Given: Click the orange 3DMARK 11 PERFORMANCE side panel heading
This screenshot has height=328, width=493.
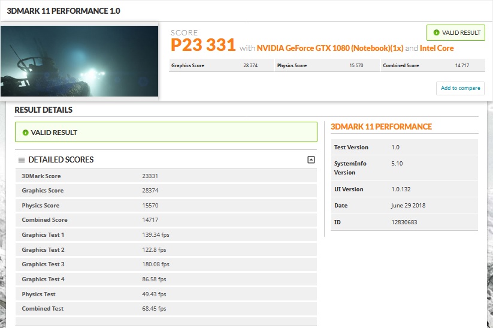Looking at the screenshot, I should [381, 127].
